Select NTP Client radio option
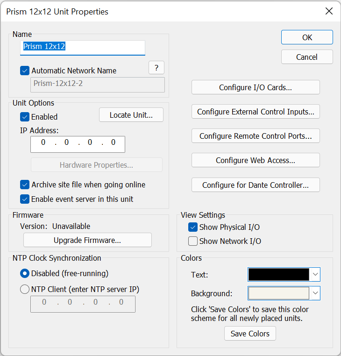The width and height of the screenshot is (341, 356). (25, 289)
